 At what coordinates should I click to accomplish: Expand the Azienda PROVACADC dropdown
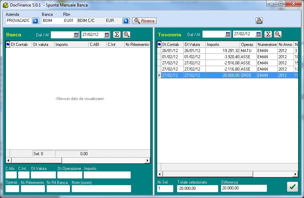click(x=35, y=21)
